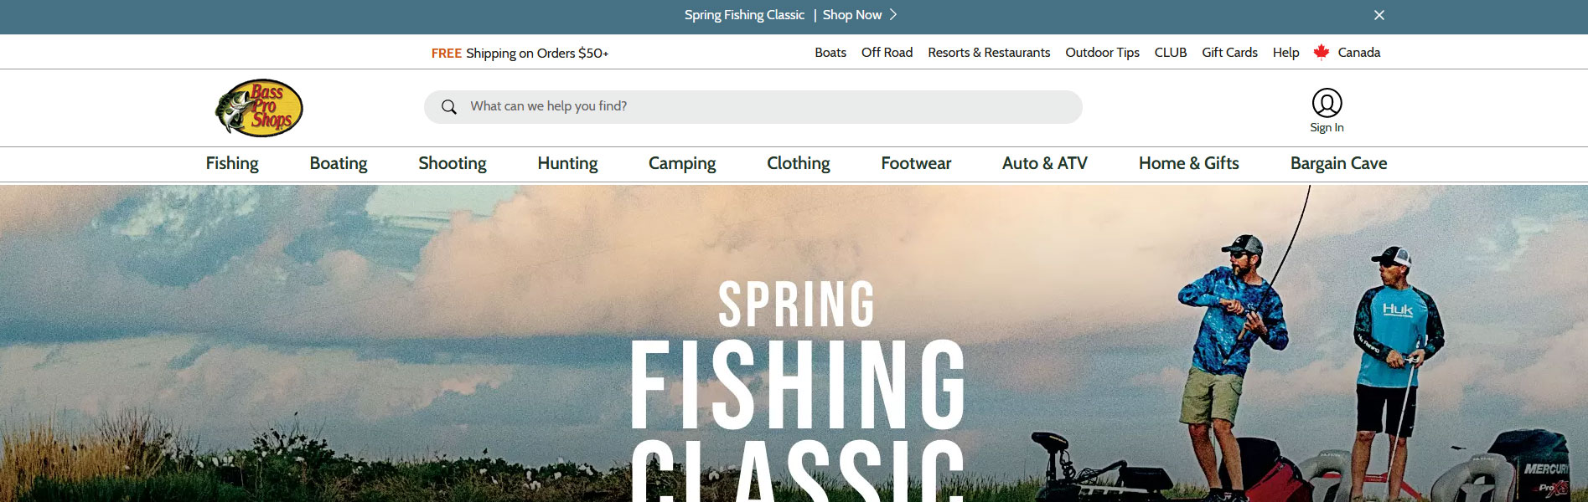The image size is (1588, 502).
Task: Go to Home & Gifts section
Action: click(1188, 163)
